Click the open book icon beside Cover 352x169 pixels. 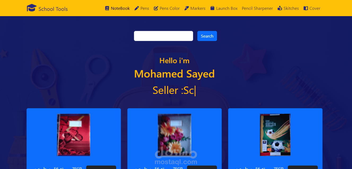pos(306,8)
